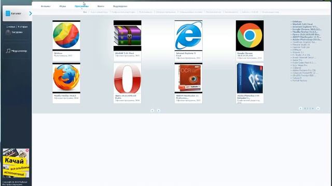
Task: Select Internet Explorer 9 in right list
Action: point(305,27)
